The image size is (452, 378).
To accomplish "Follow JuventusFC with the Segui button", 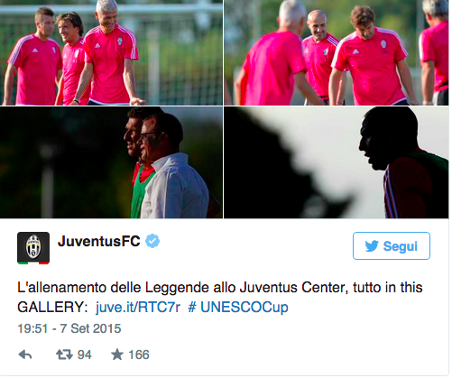I will coord(392,247).
